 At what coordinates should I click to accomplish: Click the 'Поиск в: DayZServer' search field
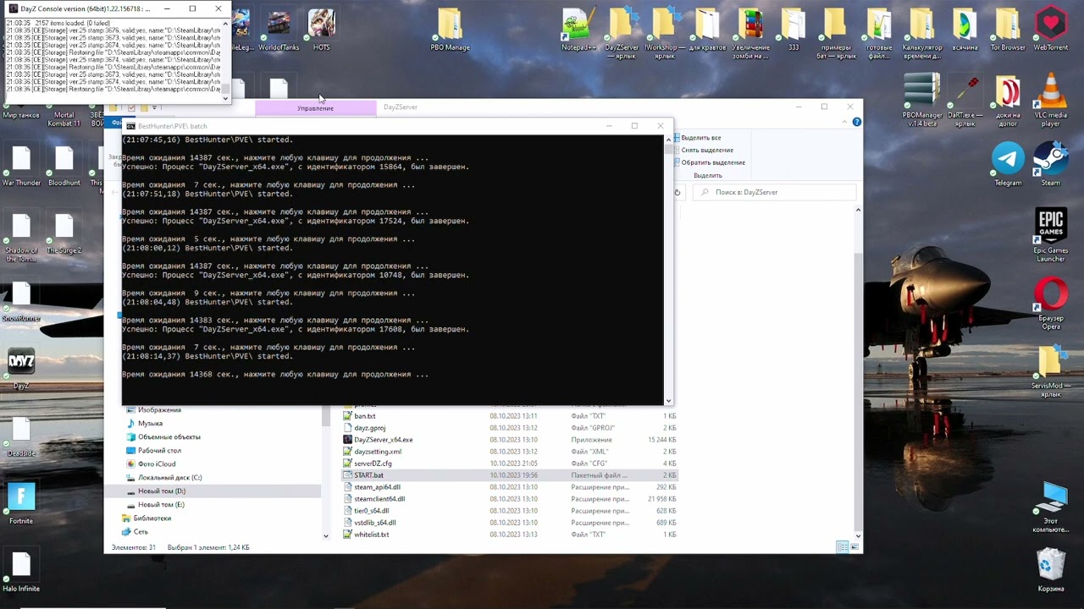click(x=774, y=192)
